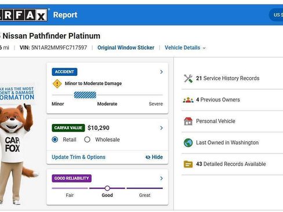Screen dimensions: 283x212
Task: Click the VIN number 5N1AR2MM9FC717597
Action: coord(59,47)
